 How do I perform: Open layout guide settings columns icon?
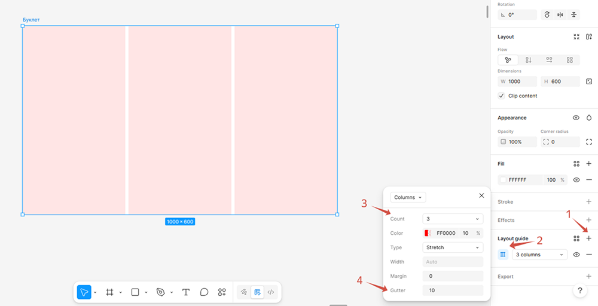(x=503, y=255)
